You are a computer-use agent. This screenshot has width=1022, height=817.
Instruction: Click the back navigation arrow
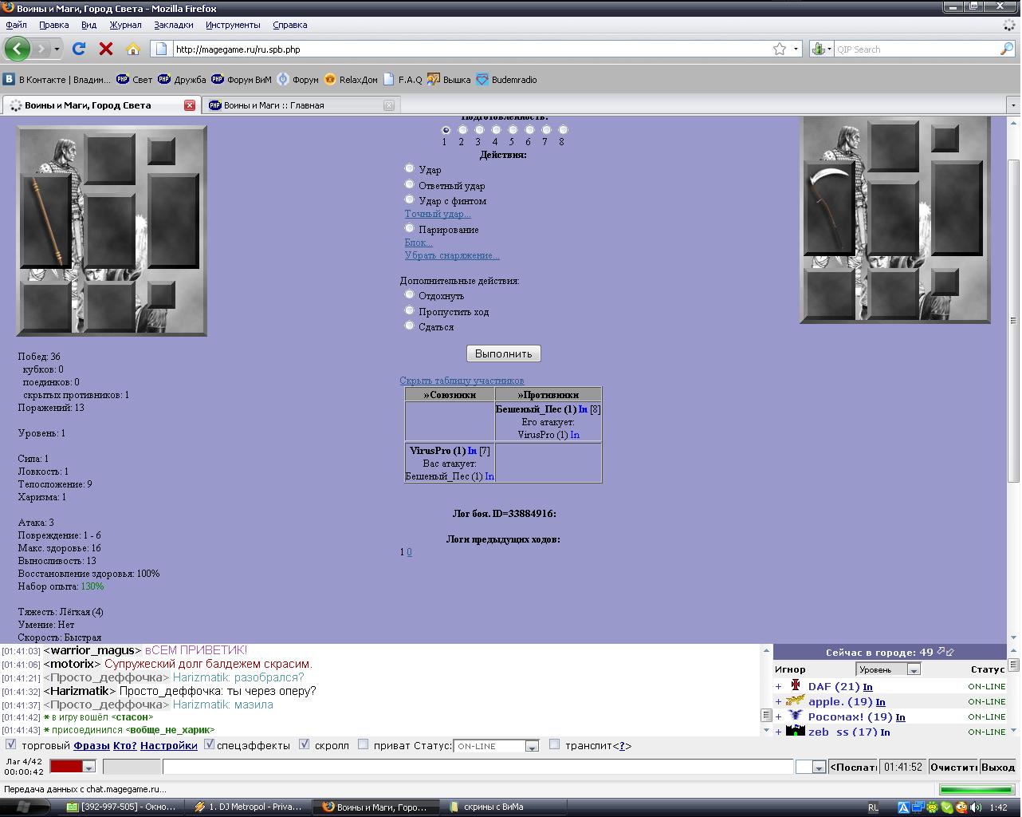pyautogui.click(x=17, y=49)
